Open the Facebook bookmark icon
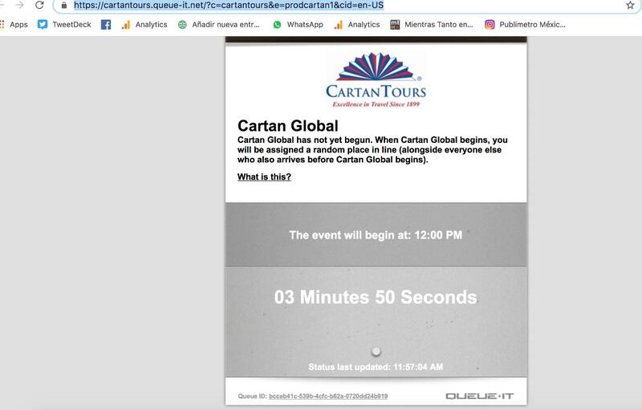The image size is (642, 410). pos(106,25)
